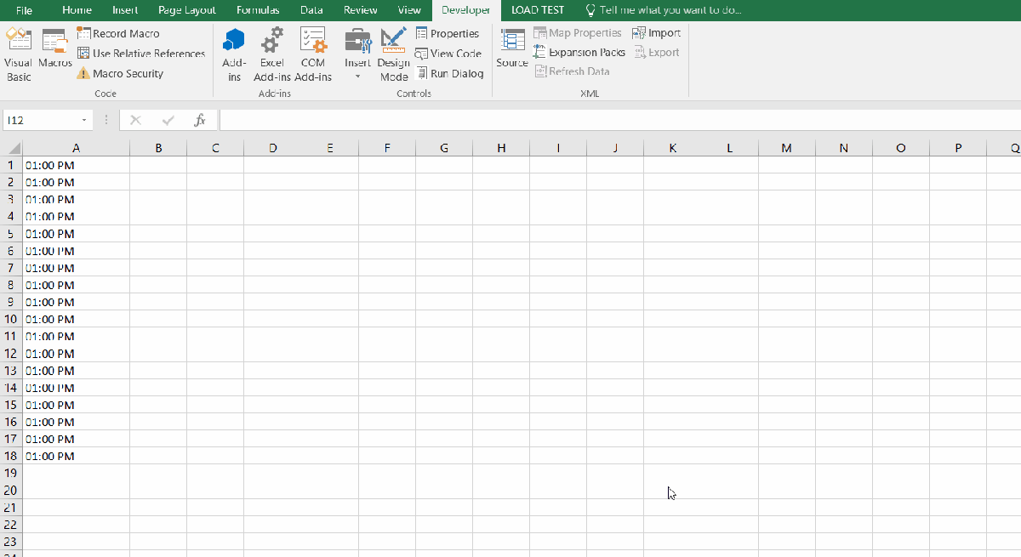Click cell A1 with 01:00 PM
The width and height of the screenshot is (1021, 557).
coord(77,165)
